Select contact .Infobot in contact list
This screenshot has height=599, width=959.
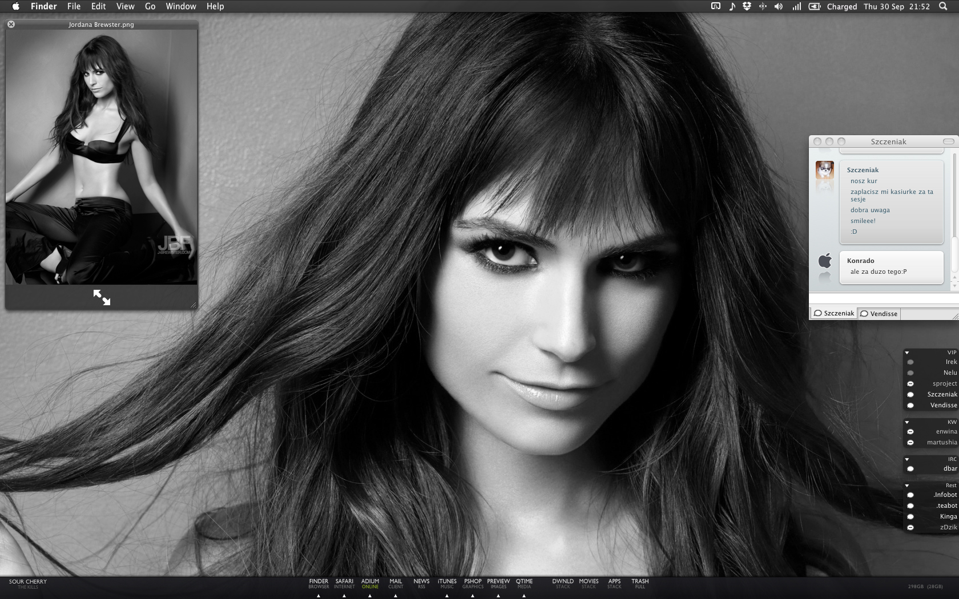tap(931, 495)
